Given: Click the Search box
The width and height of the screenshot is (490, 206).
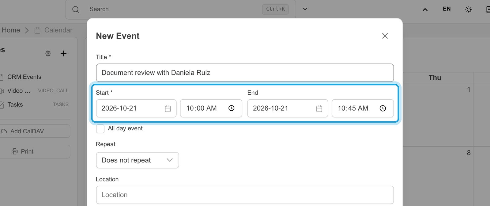Looking at the screenshot, I should tap(180, 9).
